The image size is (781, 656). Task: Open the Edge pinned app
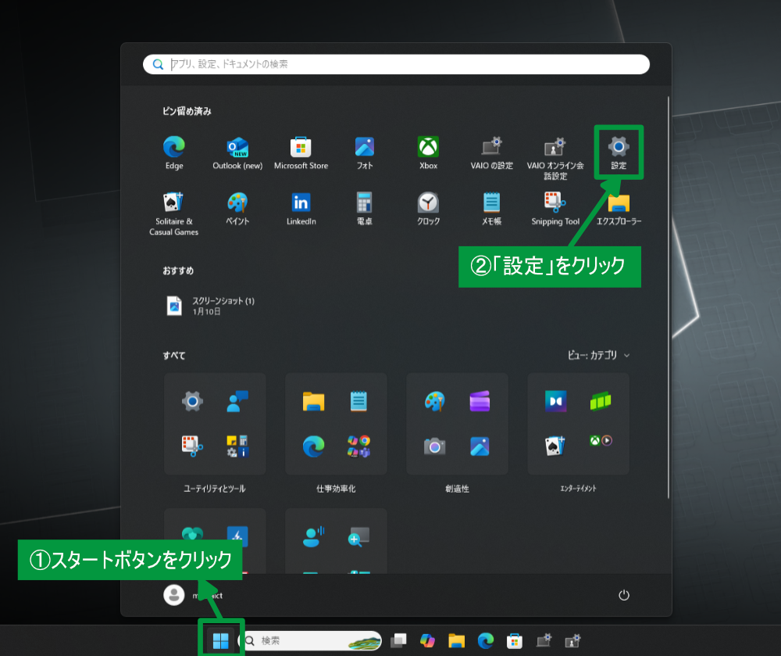[x=174, y=148]
